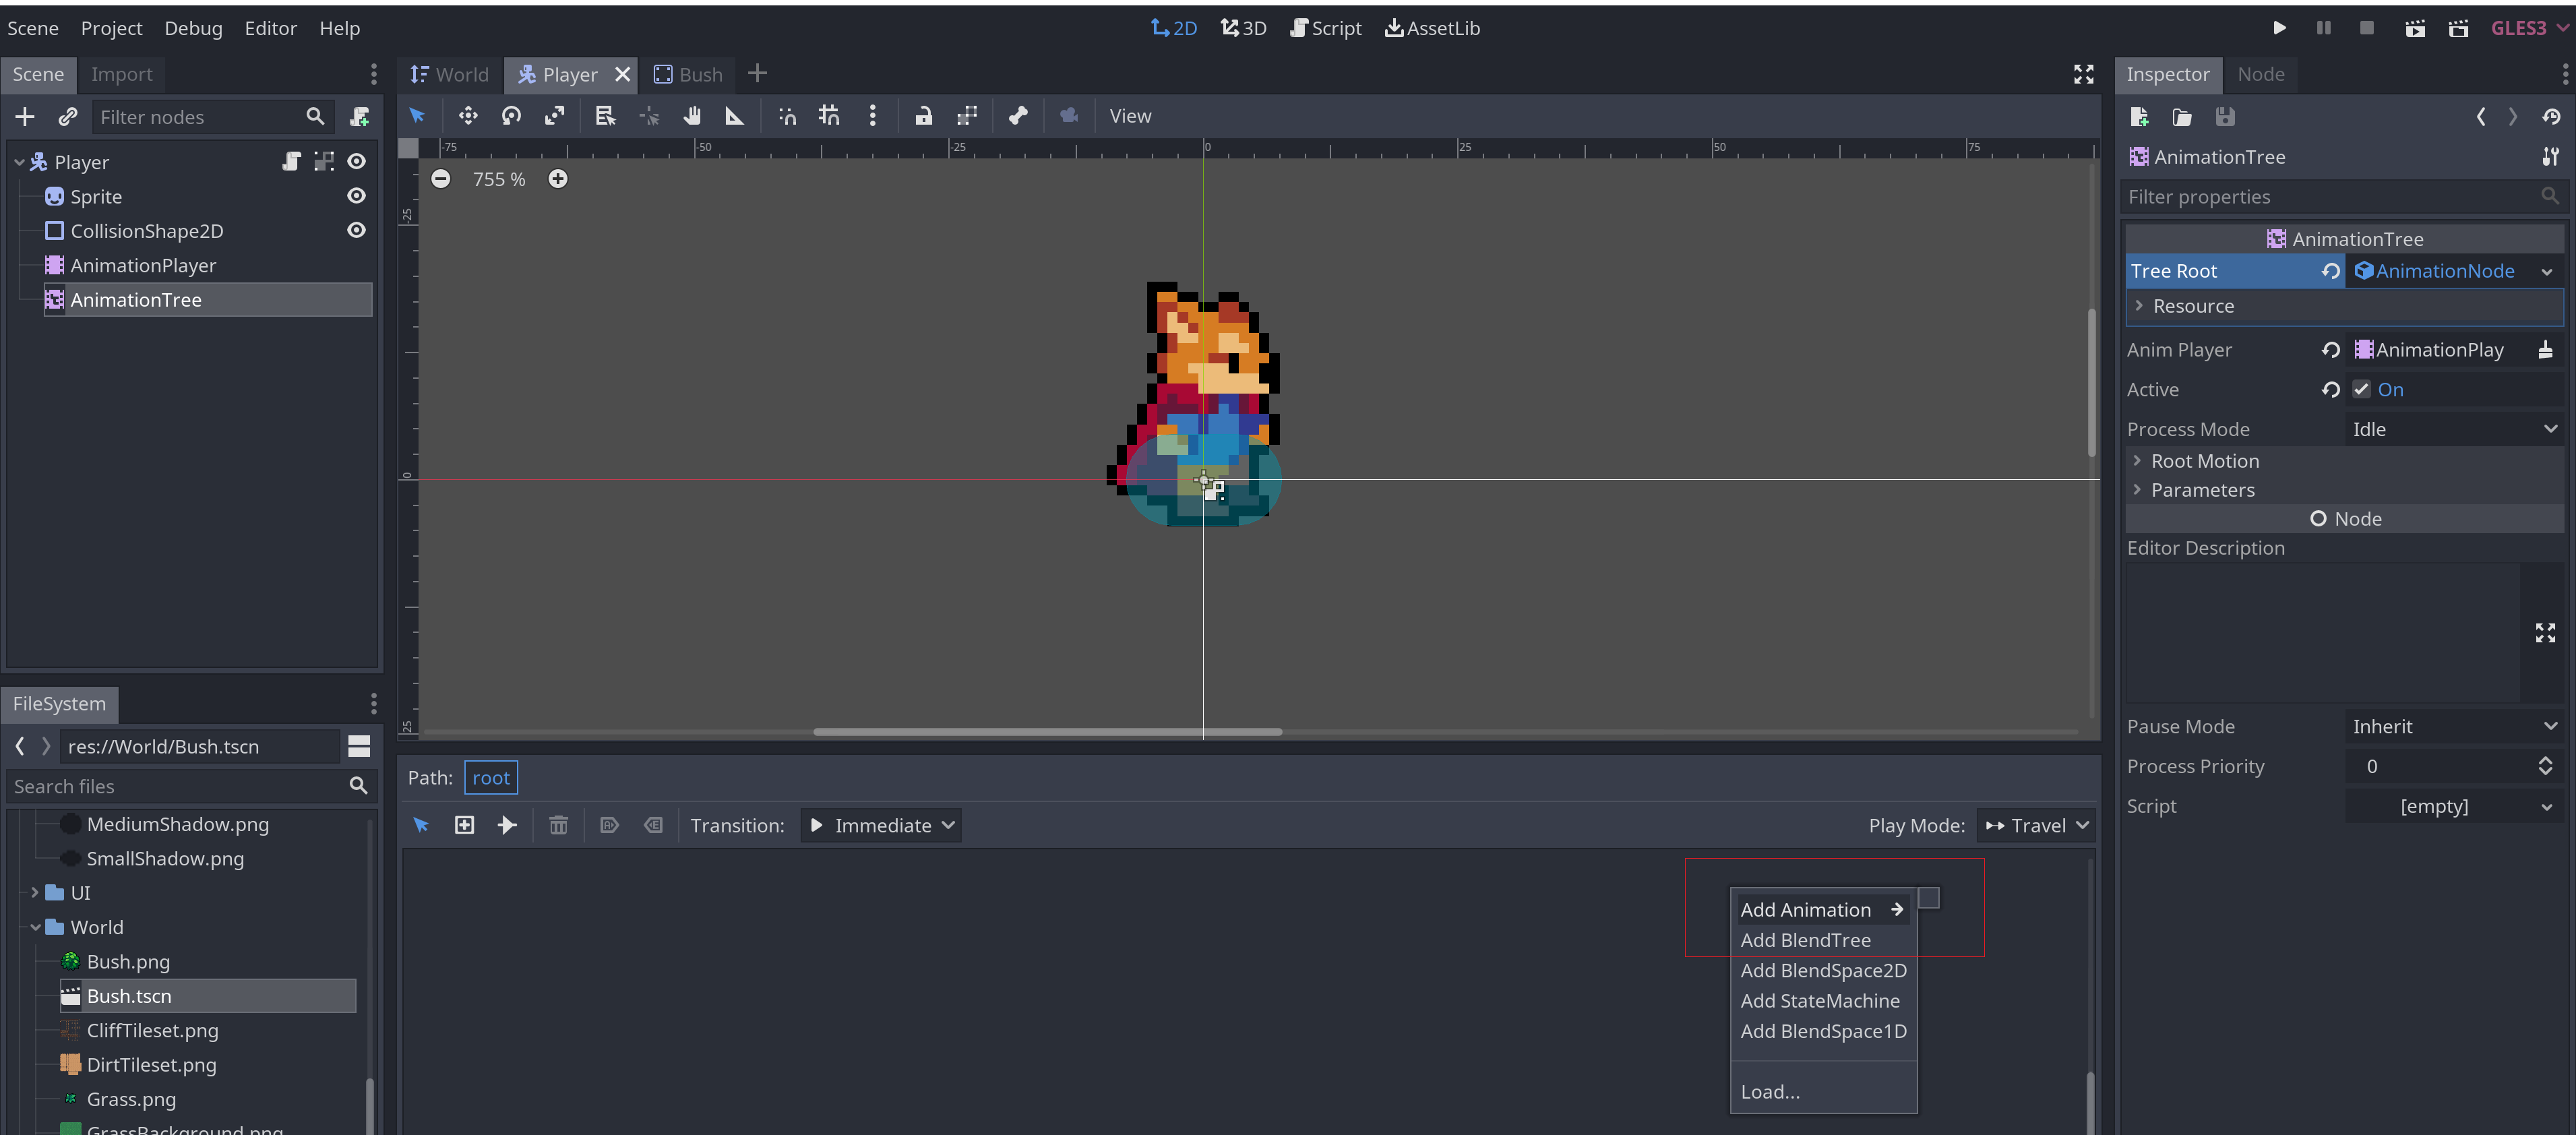The width and height of the screenshot is (2576, 1135).
Task: Toggle the Active checkbox On for AnimationTree
Action: pos(2362,389)
